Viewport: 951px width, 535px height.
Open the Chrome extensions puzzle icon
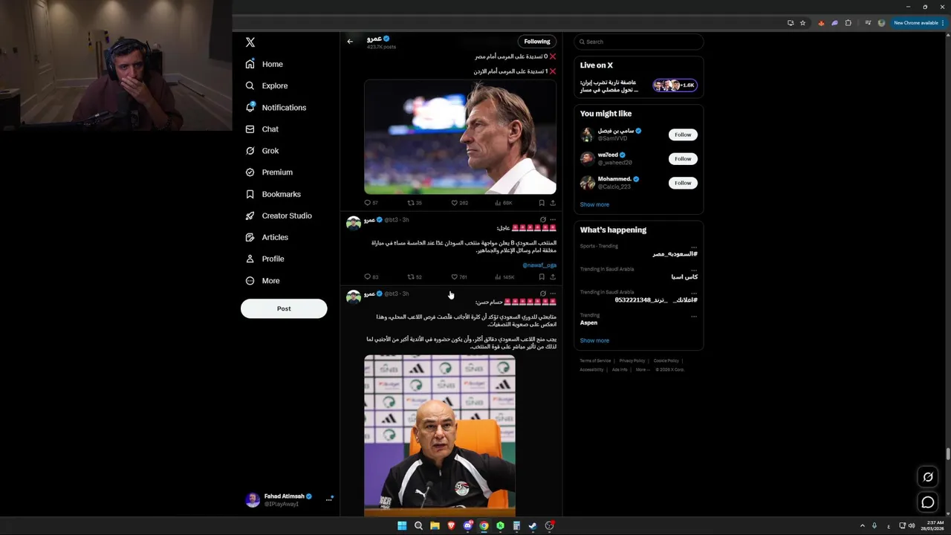click(848, 23)
